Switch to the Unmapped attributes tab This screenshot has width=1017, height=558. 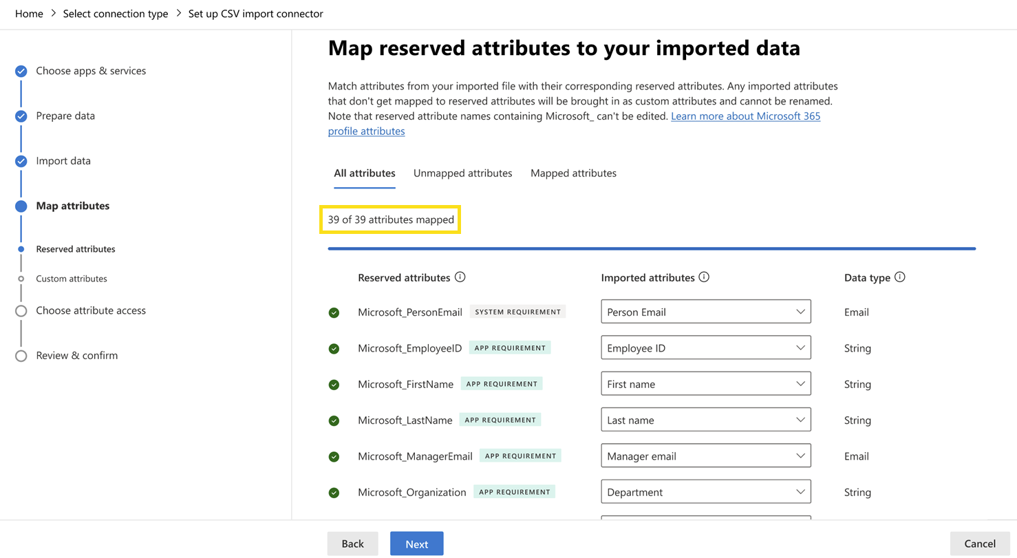[x=462, y=173]
